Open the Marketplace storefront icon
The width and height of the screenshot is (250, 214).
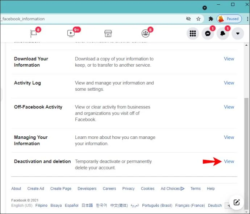(108, 33)
